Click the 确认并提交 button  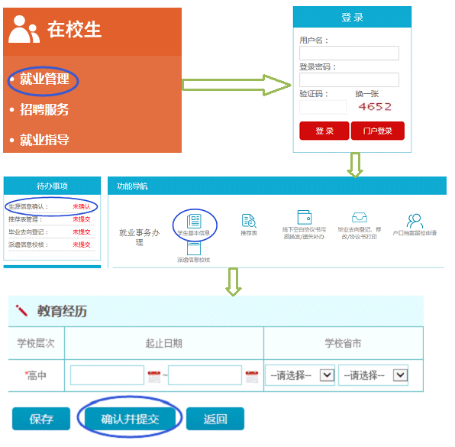[130, 419]
